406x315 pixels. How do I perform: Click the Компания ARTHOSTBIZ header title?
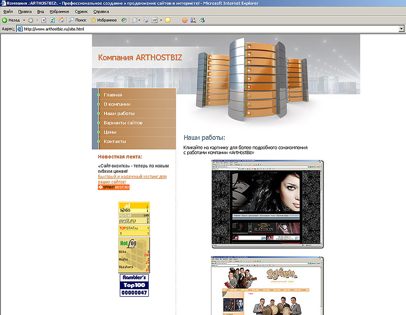pyautogui.click(x=140, y=57)
